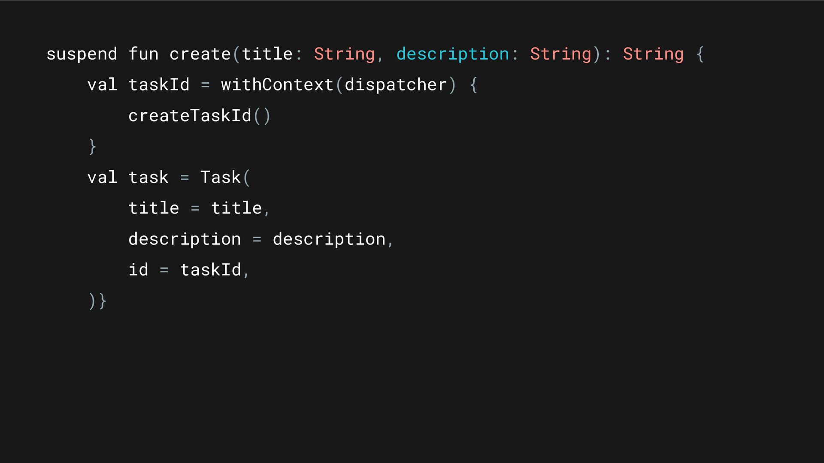Viewport: 824px width, 463px height.
Task: Click the 'taskId' variable declaration on line two
Action: (159, 84)
